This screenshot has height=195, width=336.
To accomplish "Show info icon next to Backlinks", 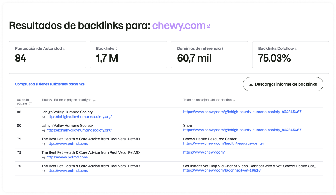I will point(116,48).
